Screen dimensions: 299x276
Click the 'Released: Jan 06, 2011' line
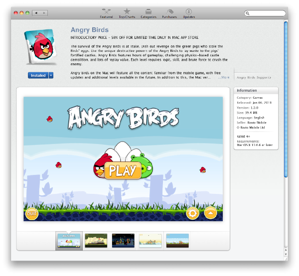coord(254,103)
